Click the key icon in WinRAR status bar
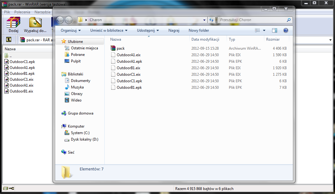Screen dimensions: 335x194 tap(12, 188)
